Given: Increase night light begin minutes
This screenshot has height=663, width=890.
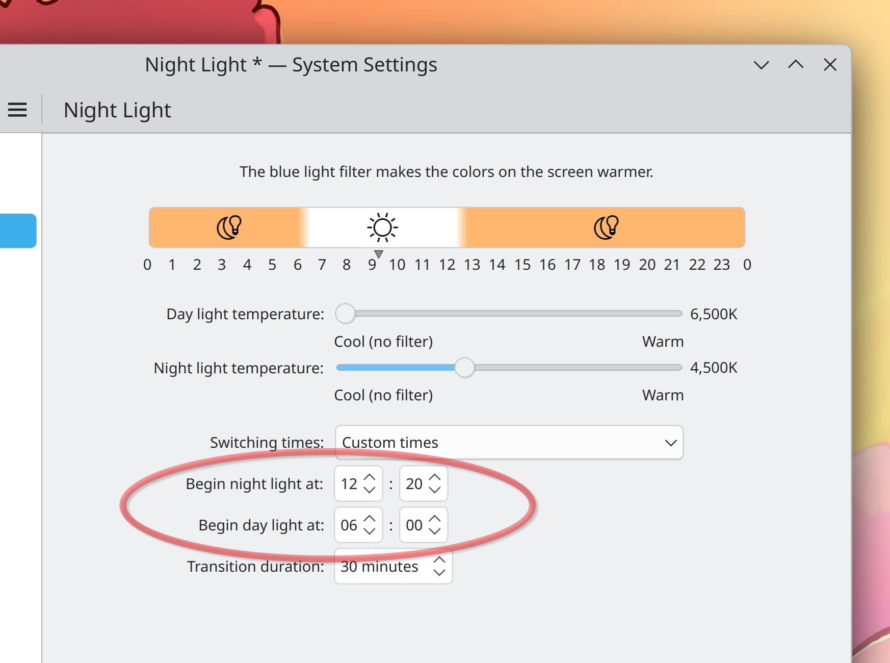Looking at the screenshot, I should pyautogui.click(x=435, y=478).
